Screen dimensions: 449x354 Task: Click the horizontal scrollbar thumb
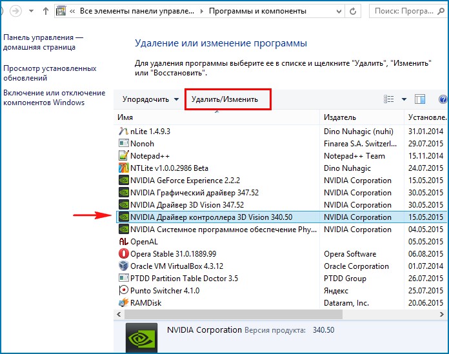tap(234, 314)
